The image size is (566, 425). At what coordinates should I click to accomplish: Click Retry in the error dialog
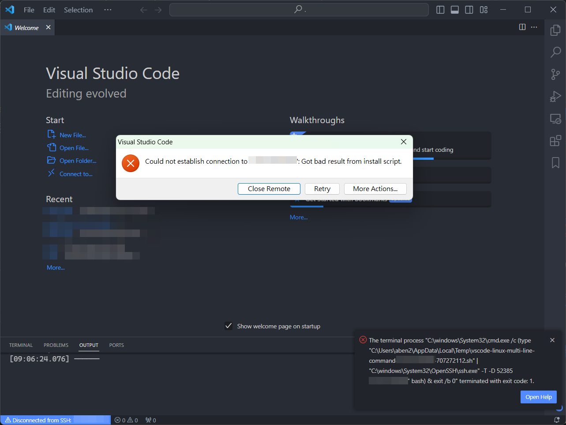[x=322, y=189]
